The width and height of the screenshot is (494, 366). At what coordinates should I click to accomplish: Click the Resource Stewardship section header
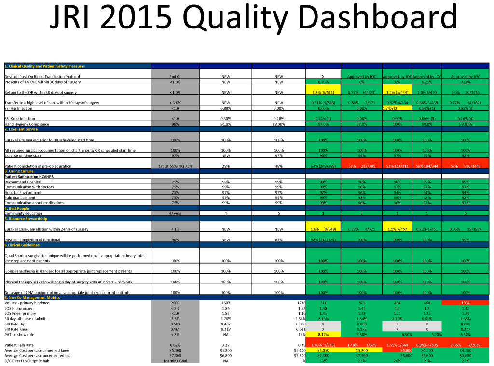27,218
